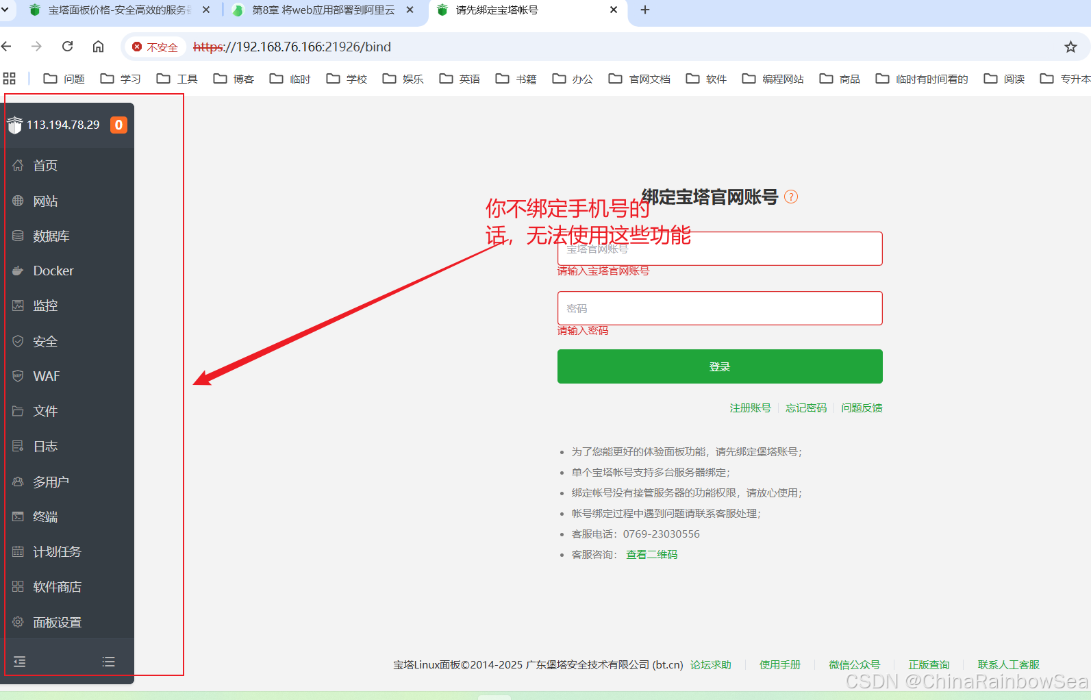Select the 数据库 menu item

pos(51,236)
